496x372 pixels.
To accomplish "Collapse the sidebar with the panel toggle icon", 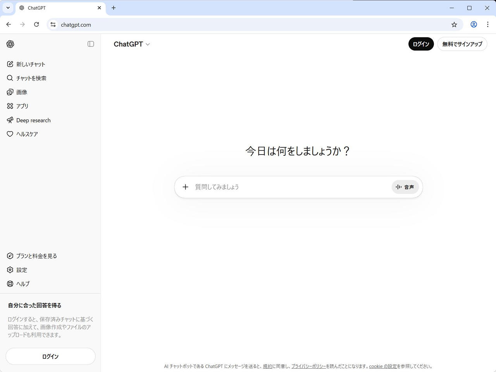I will [x=91, y=44].
